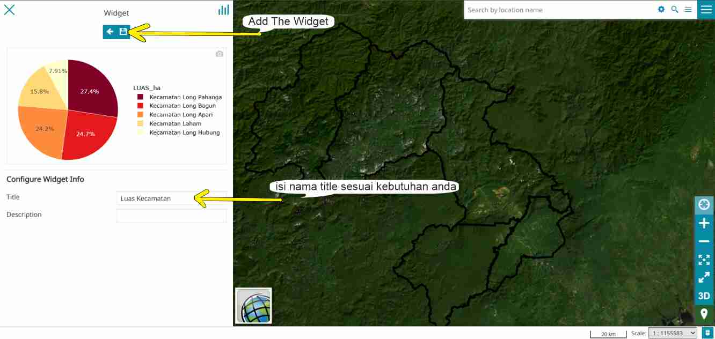Click the crosshair locate button
The width and height of the screenshot is (715, 339).
click(x=704, y=205)
